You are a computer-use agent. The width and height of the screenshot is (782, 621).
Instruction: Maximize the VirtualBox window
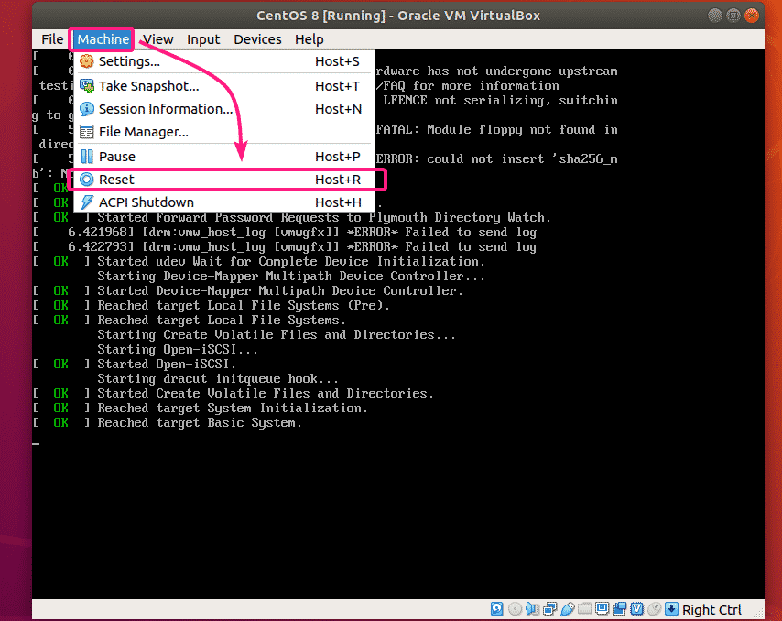(x=733, y=16)
